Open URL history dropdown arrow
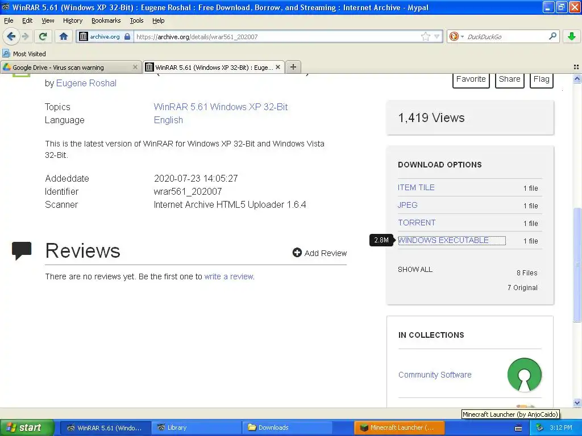Image resolution: width=582 pixels, height=436 pixels. click(437, 36)
